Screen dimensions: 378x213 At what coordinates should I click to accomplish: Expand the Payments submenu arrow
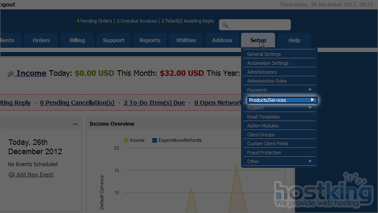[x=310, y=90]
